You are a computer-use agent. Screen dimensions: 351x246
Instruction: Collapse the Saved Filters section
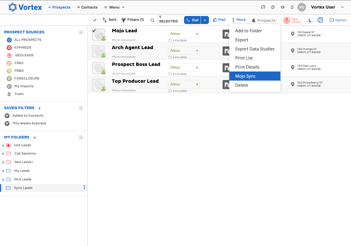click(81, 108)
